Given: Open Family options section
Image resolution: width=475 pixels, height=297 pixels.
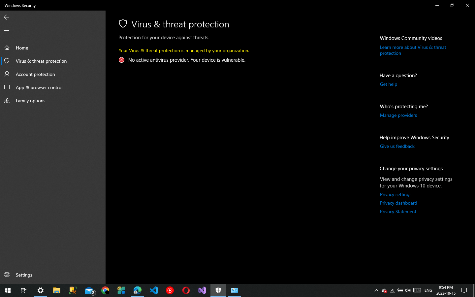Looking at the screenshot, I should click(x=53, y=101).
